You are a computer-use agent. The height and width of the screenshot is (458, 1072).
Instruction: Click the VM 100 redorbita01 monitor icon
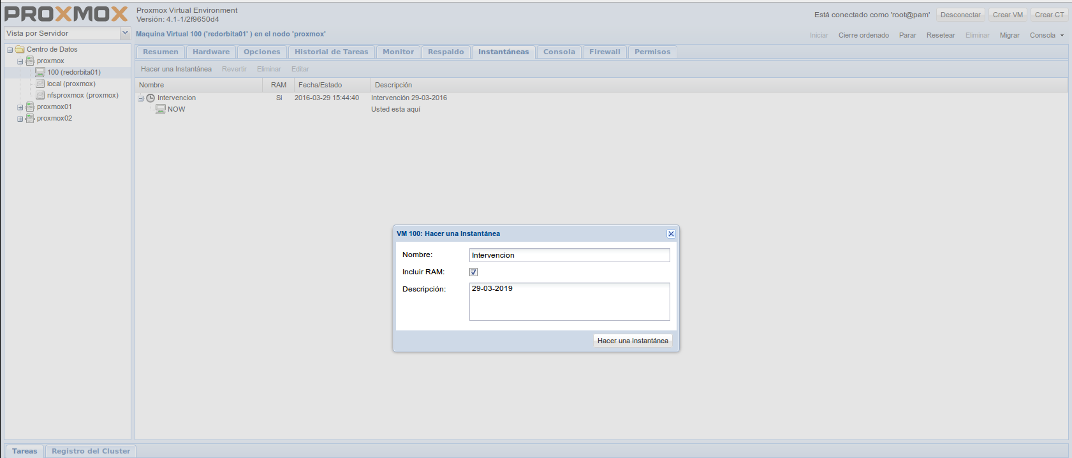point(40,73)
